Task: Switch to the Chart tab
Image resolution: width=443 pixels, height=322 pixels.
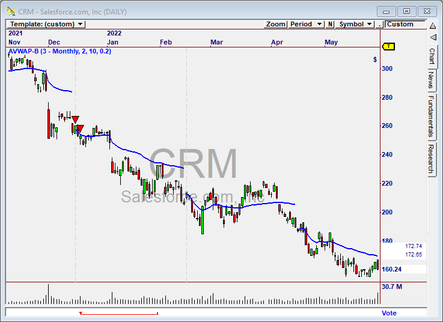Action: coord(432,56)
